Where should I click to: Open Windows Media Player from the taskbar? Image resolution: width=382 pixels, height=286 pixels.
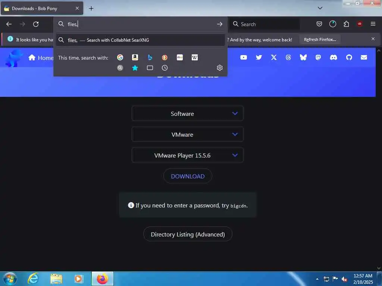(78, 279)
